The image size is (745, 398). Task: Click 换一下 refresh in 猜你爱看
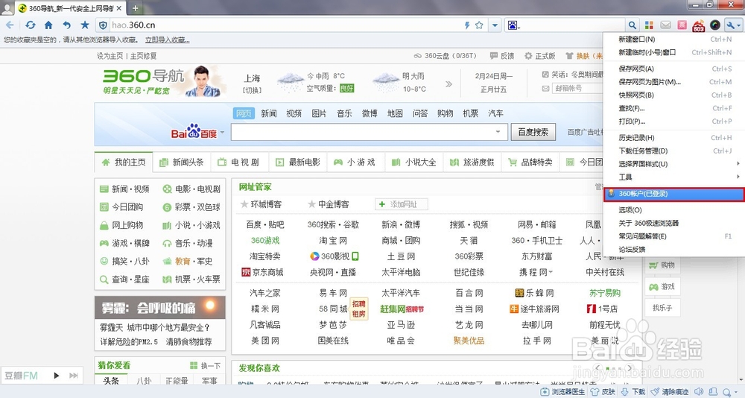pyautogui.click(x=206, y=366)
